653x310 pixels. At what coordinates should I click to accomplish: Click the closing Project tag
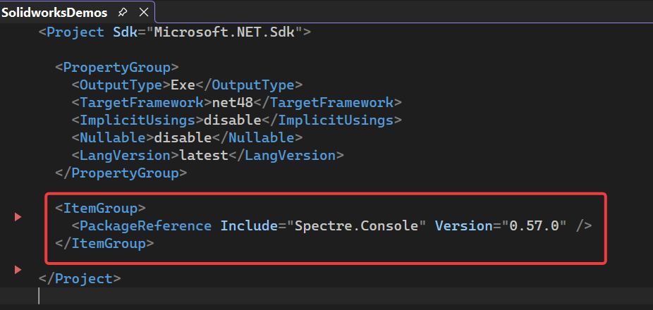point(80,279)
